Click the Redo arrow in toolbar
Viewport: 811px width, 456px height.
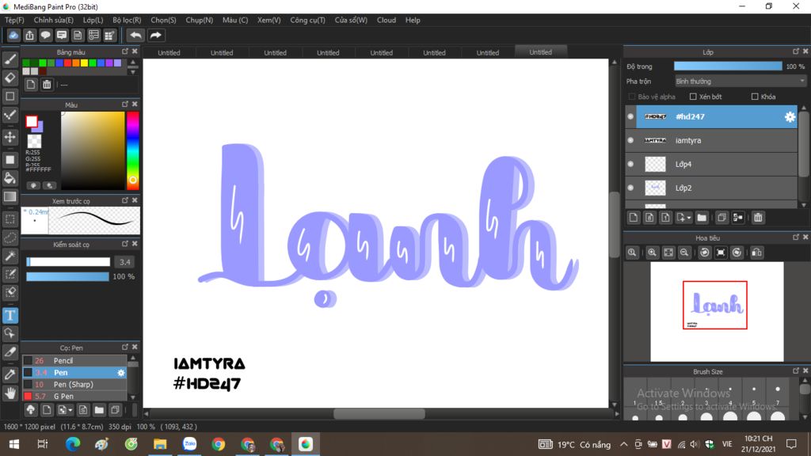coord(155,35)
